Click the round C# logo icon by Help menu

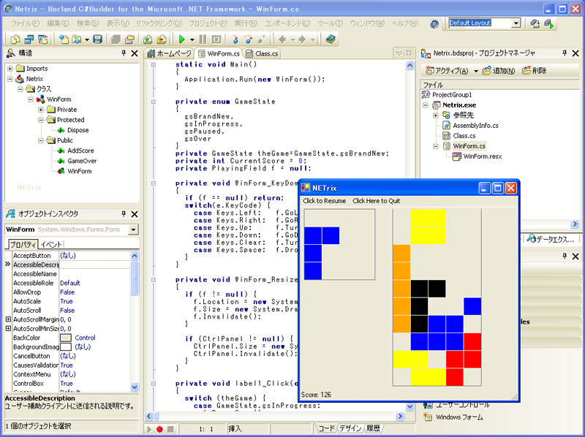click(434, 24)
